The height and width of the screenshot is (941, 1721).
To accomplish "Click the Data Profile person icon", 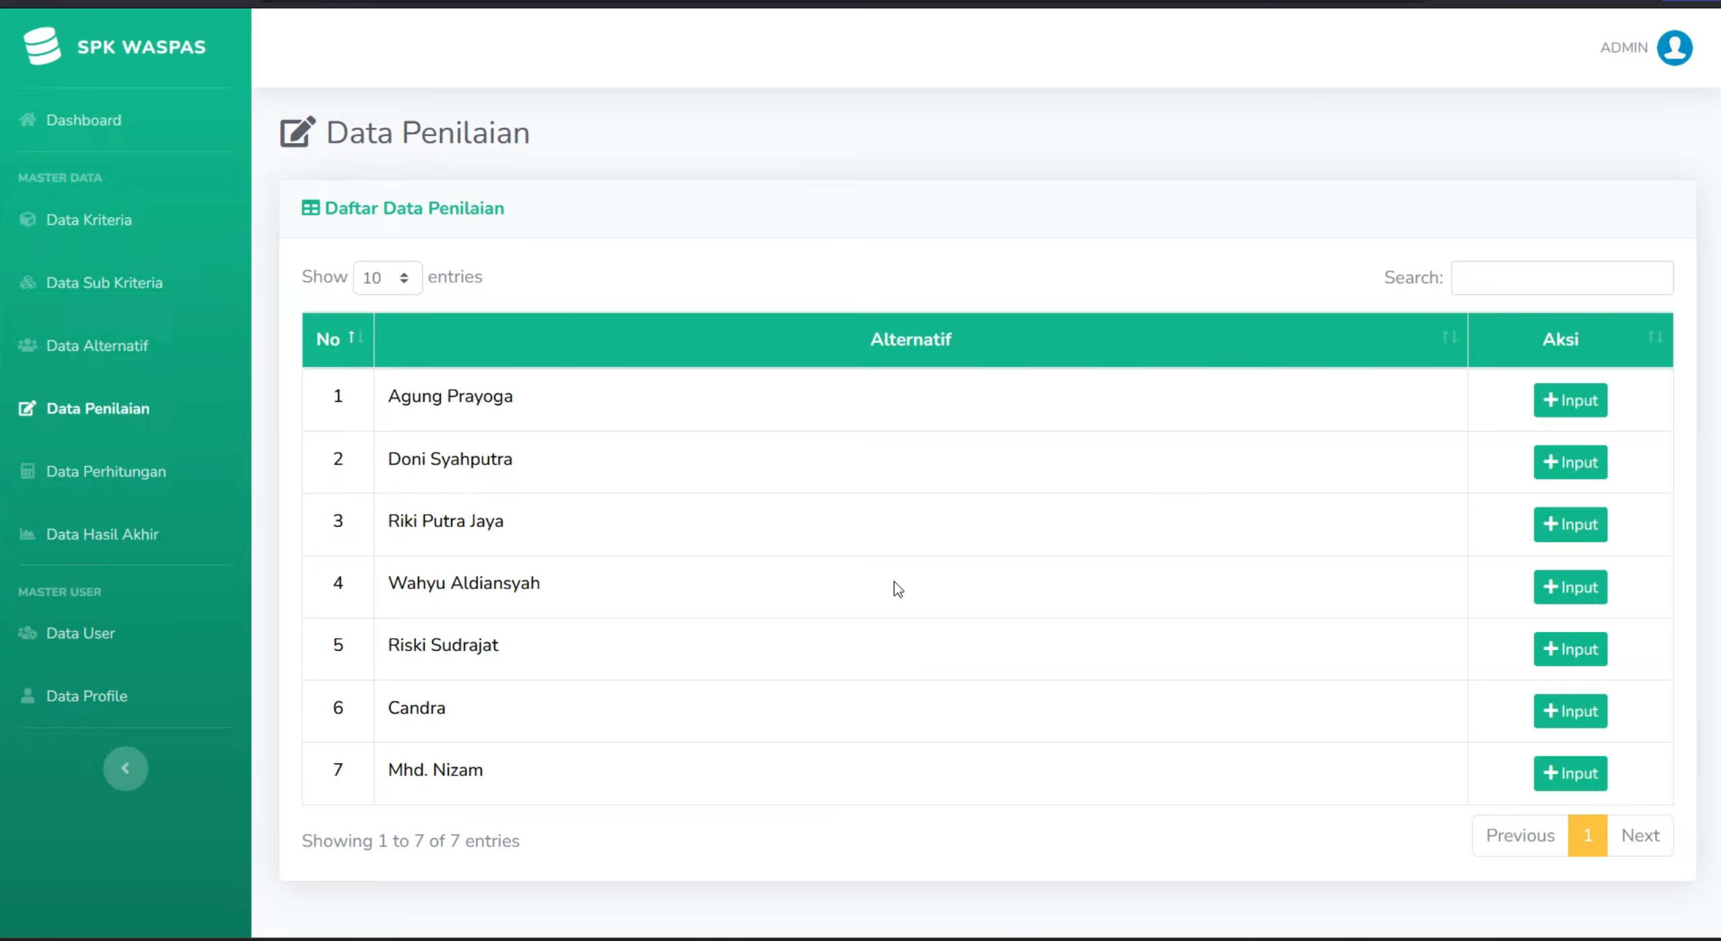I will [x=28, y=695].
